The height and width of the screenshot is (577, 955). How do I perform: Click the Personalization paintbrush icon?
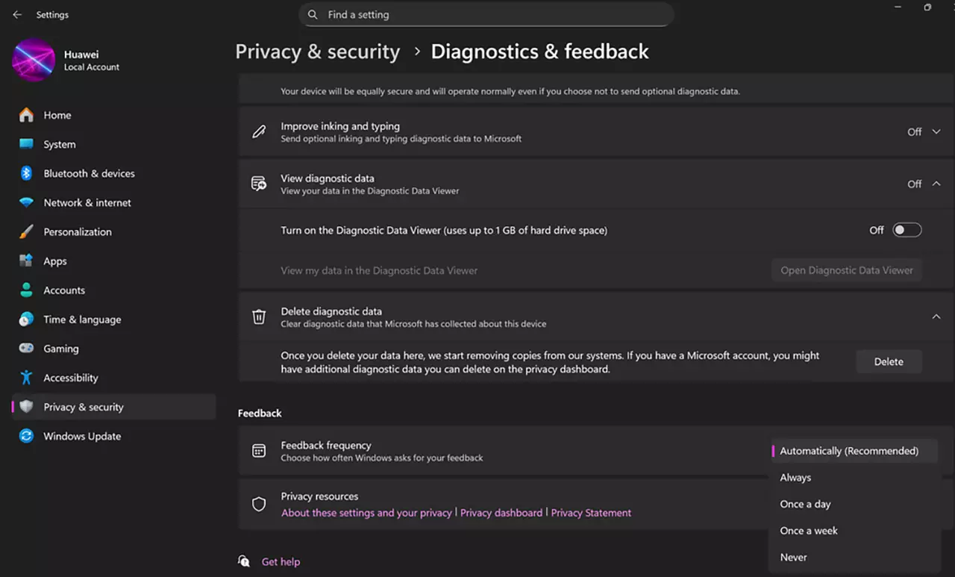(26, 231)
